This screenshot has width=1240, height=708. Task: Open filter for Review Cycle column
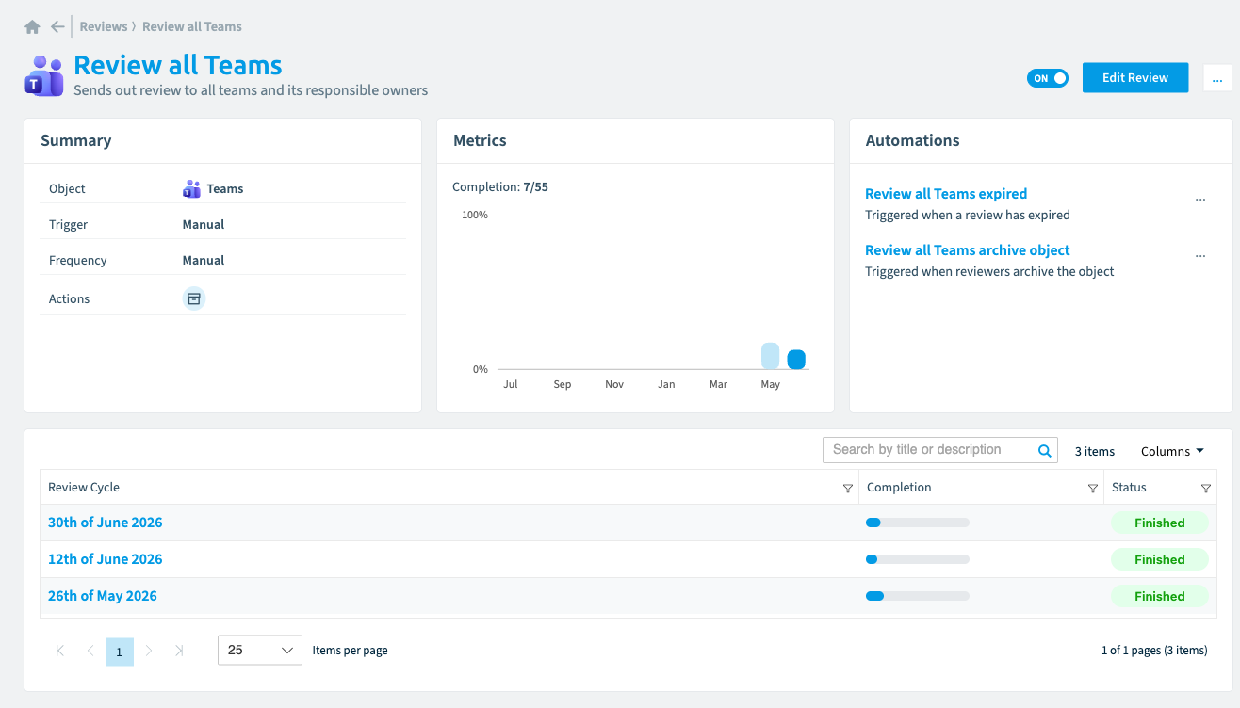847,488
